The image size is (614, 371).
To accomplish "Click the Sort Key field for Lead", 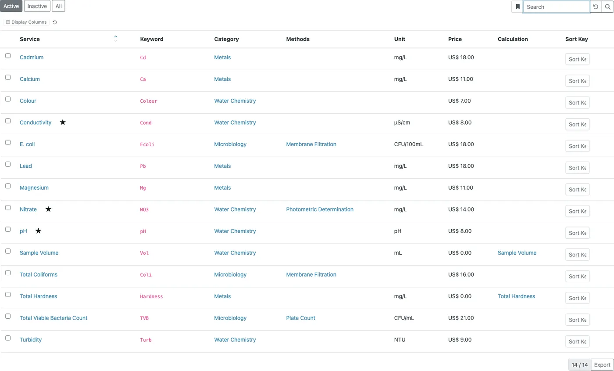I will [x=577, y=168].
